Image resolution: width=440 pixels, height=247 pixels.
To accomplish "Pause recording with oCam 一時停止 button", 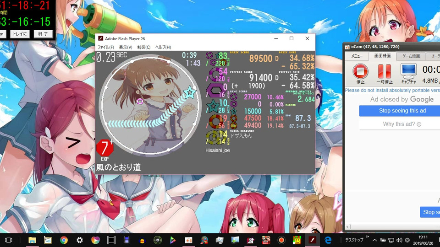I will 384,71.
